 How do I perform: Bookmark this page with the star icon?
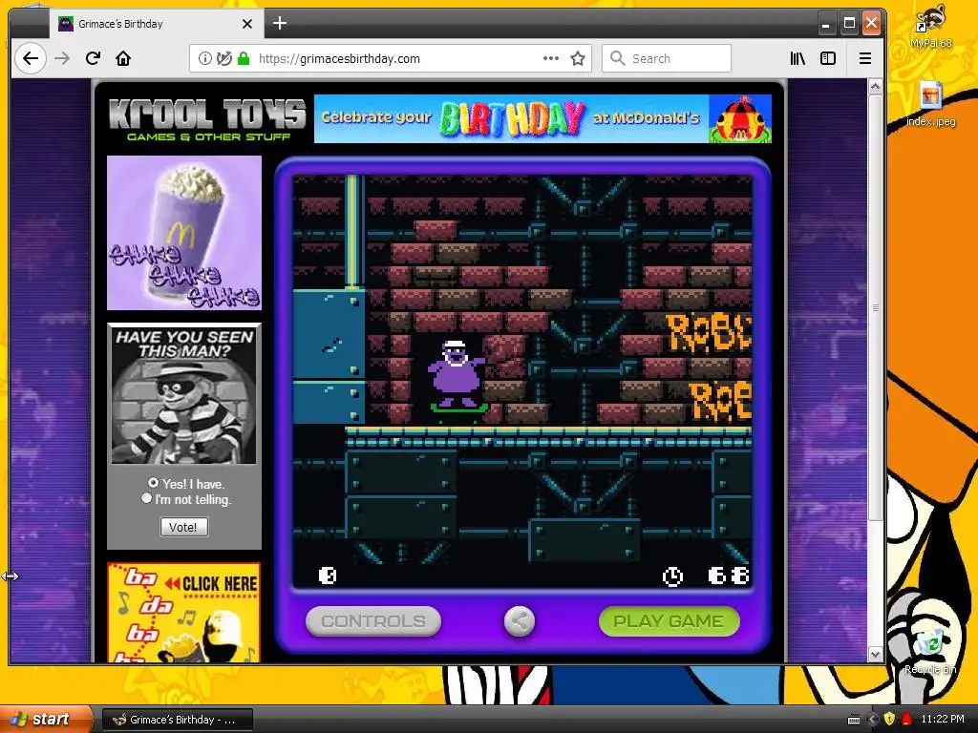tap(578, 58)
